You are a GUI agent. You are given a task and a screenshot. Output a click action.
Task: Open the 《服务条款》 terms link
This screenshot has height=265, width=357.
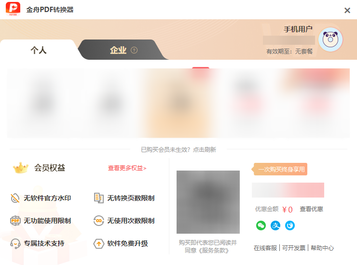click(x=213, y=251)
